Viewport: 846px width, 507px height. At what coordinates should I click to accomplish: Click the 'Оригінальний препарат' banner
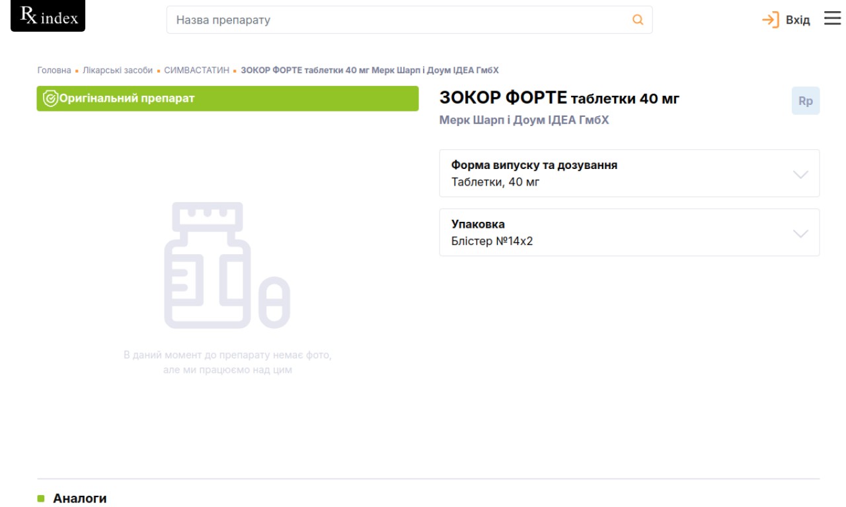coord(227,98)
